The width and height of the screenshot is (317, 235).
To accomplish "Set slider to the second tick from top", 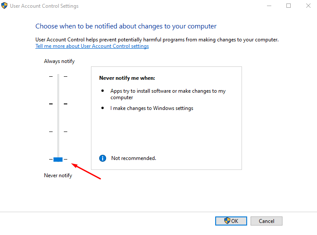I will [x=58, y=104].
